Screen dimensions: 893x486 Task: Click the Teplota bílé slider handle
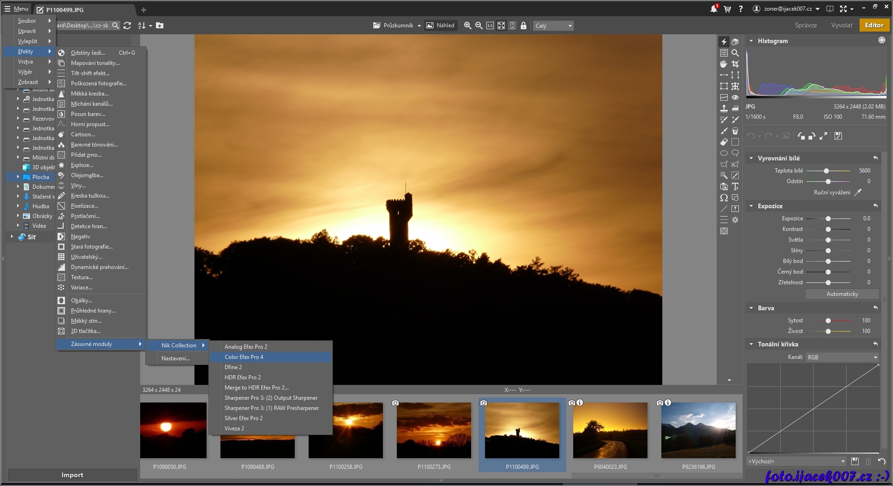pos(826,171)
